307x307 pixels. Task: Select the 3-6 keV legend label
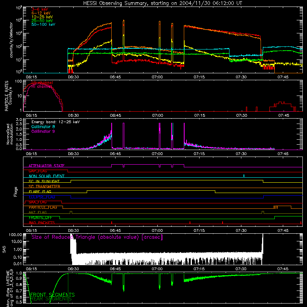click(40, 9)
